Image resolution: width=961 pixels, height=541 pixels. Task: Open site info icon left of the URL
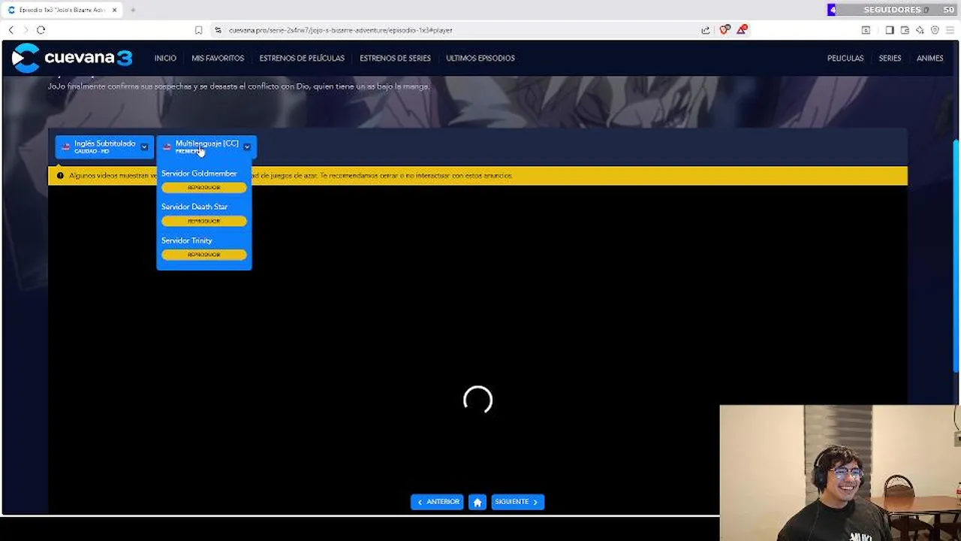coord(218,30)
